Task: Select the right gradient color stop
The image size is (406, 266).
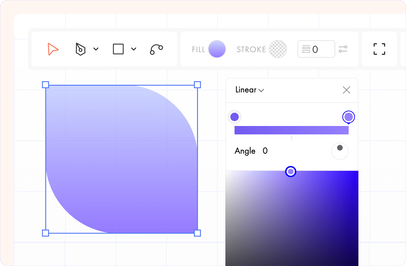Action: [348, 117]
